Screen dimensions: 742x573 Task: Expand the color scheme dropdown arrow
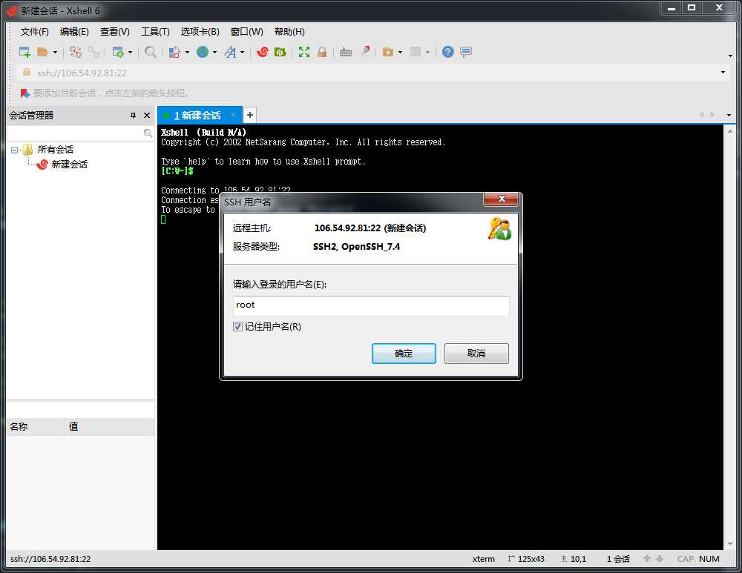188,52
